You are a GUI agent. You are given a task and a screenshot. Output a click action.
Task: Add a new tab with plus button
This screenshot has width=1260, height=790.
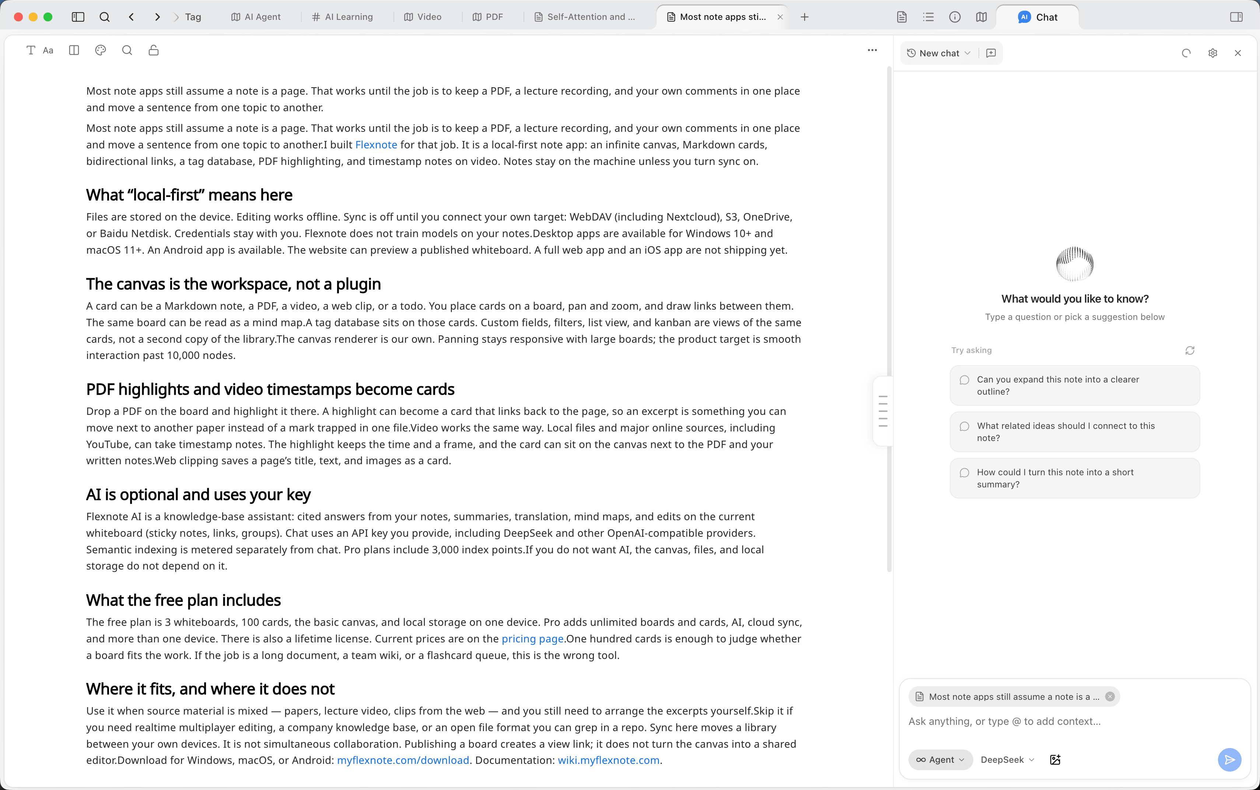(x=805, y=17)
